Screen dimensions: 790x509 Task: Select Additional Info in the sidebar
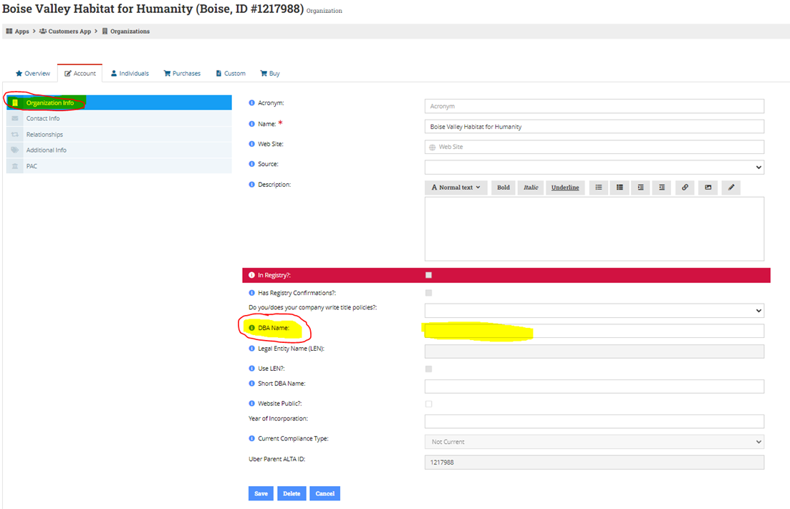pyautogui.click(x=120, y=150)
